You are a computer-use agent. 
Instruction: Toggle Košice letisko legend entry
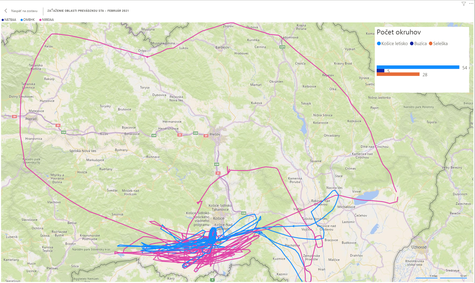pos(392,43)
